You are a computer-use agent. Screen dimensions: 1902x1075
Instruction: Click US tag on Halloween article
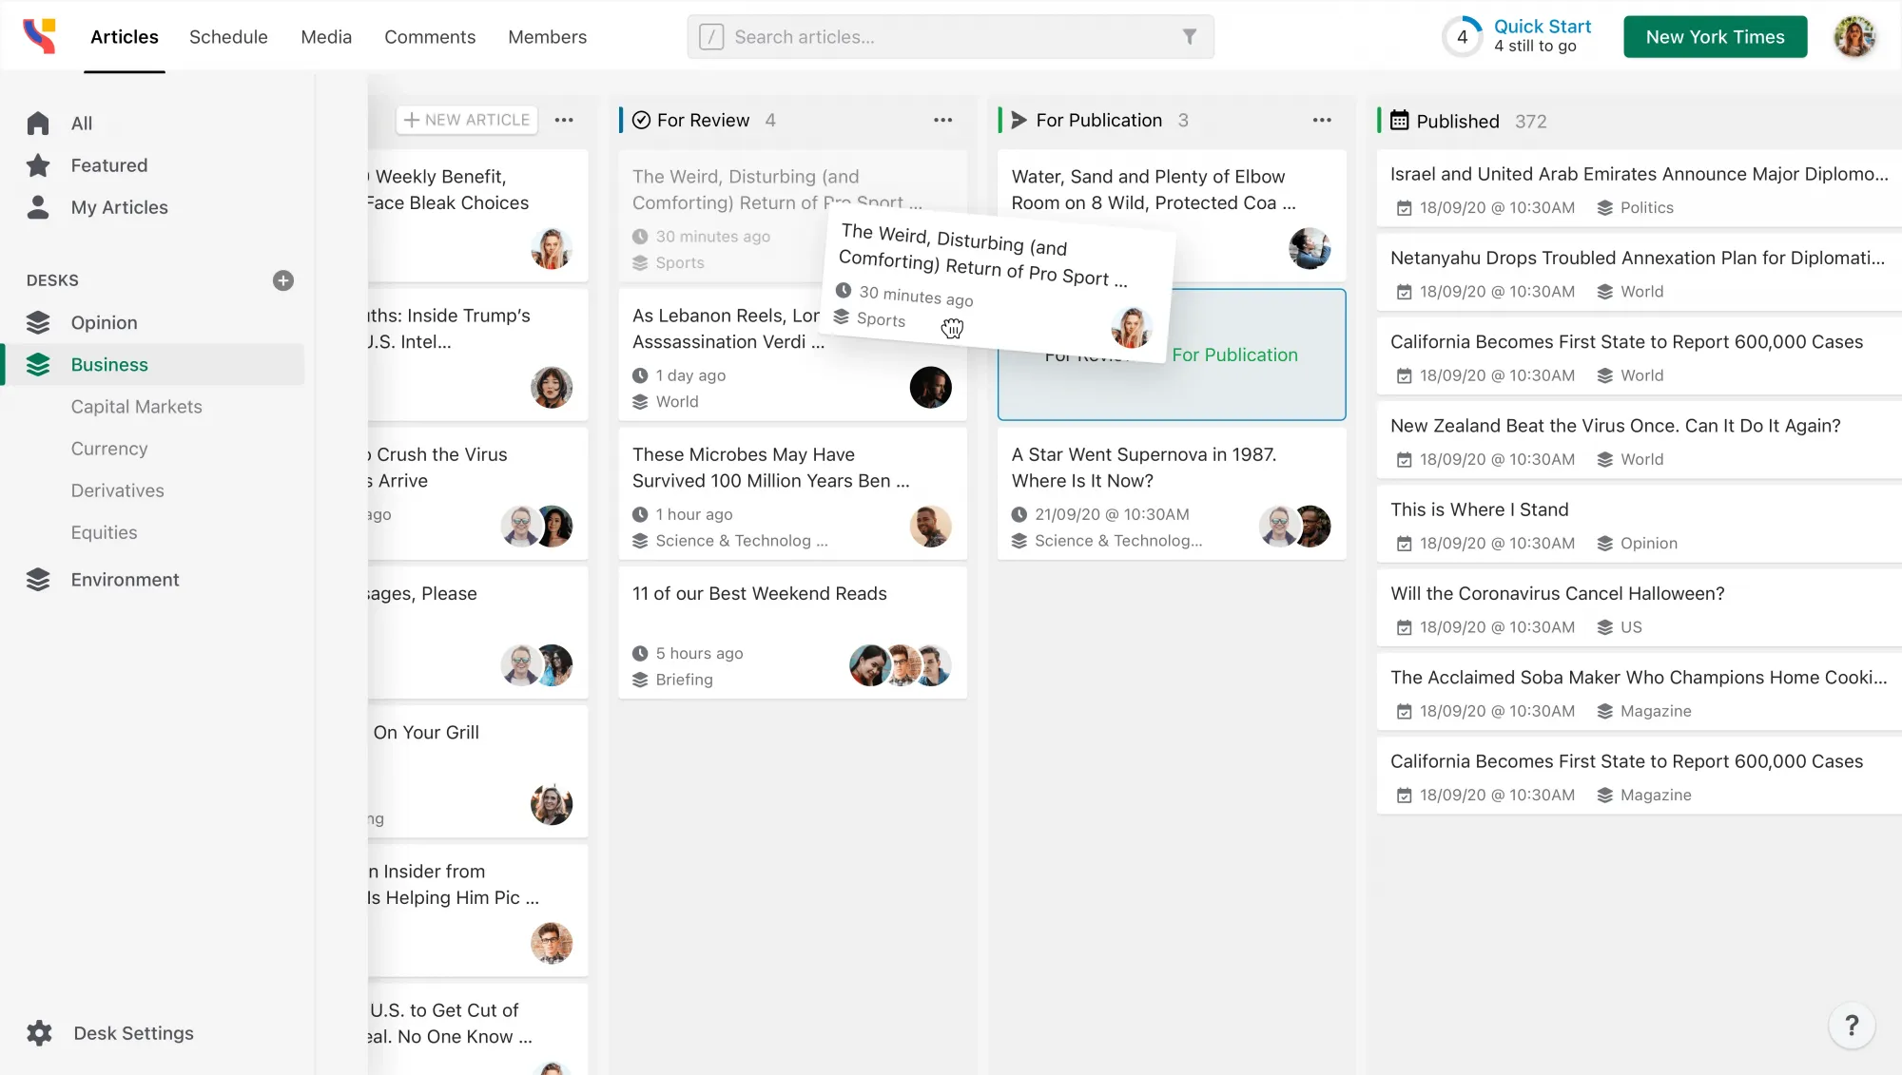point(1621,627)
